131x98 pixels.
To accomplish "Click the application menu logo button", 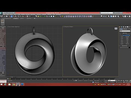I will click(1, 13).
